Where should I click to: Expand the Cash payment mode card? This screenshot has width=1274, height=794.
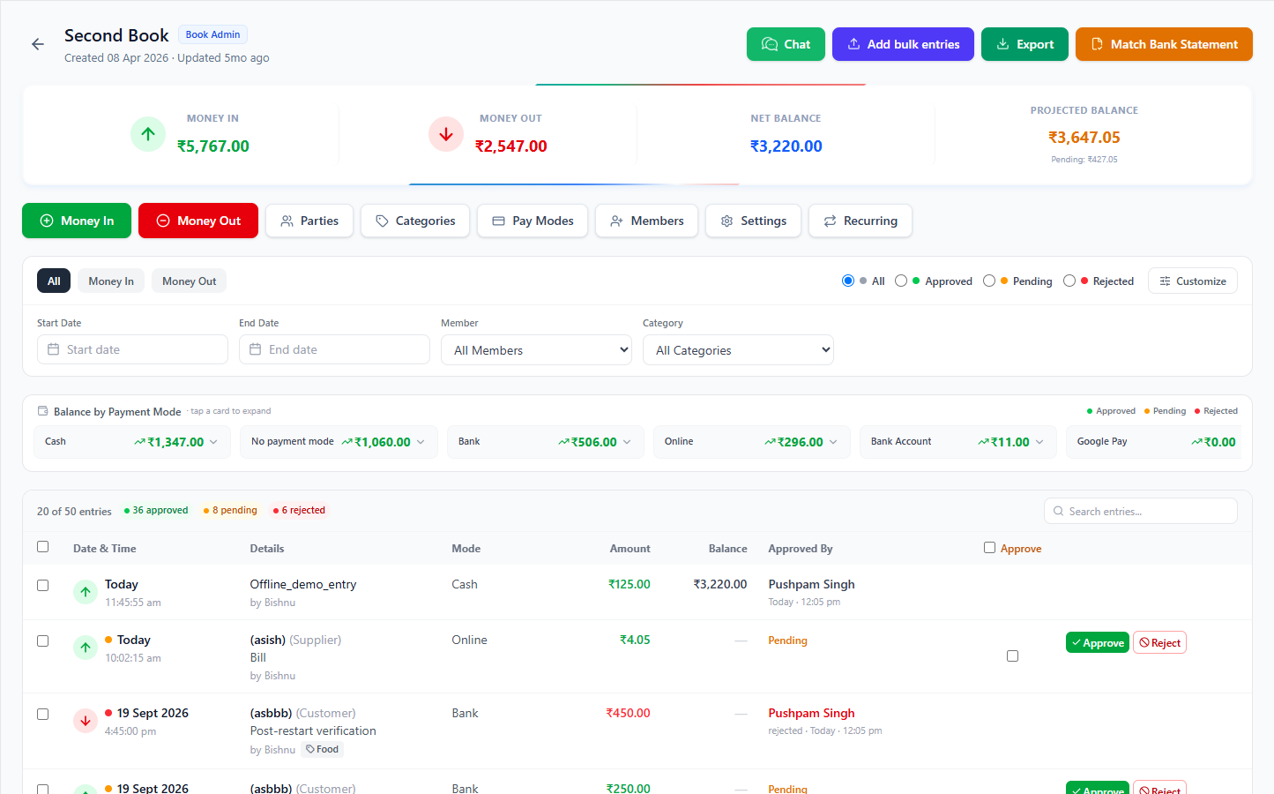pos(132,442)
